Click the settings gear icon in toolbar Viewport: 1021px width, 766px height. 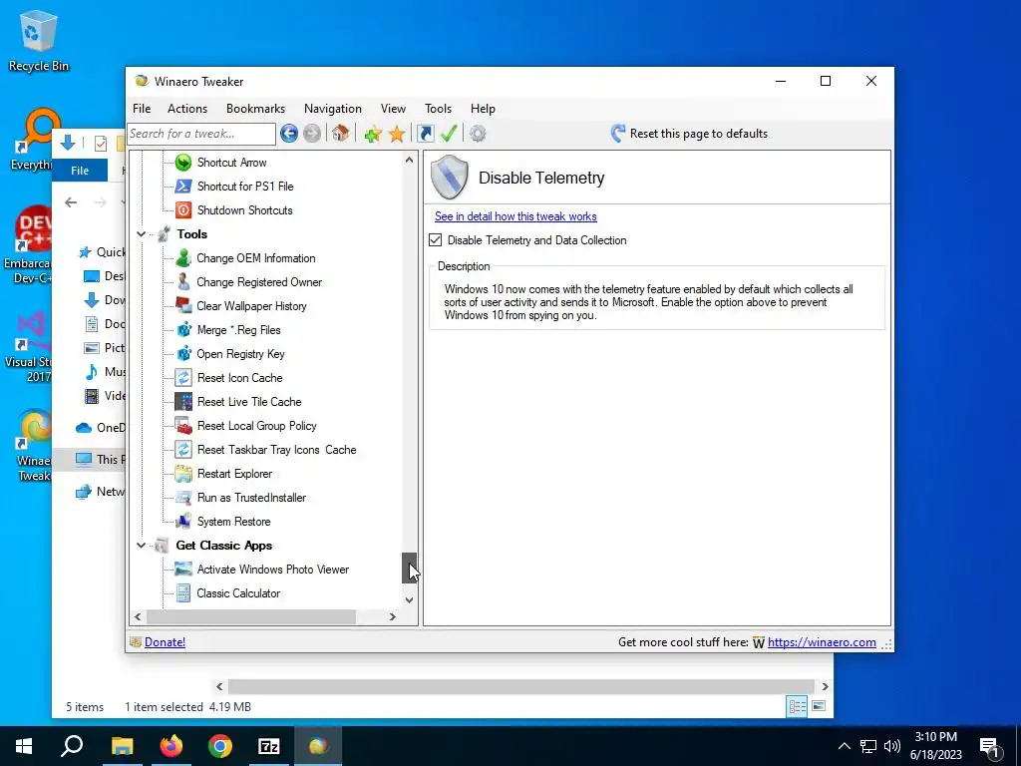point(478,134)
